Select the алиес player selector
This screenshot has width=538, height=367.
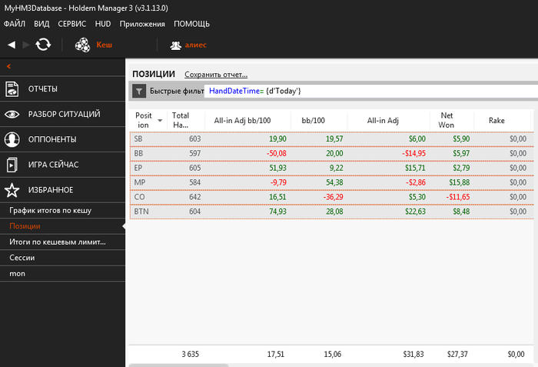click(x=195, y=45)
